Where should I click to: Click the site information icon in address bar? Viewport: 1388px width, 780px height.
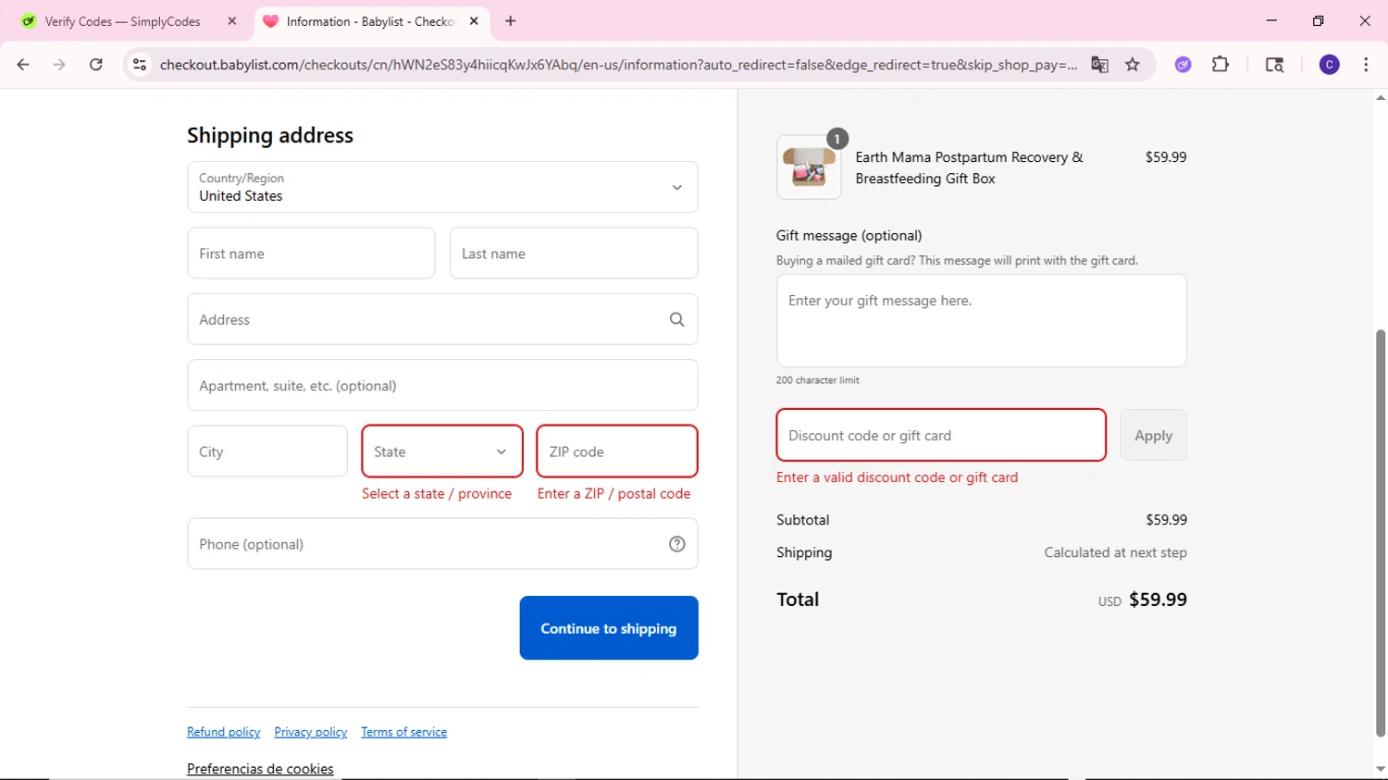(x=140, y=65)
